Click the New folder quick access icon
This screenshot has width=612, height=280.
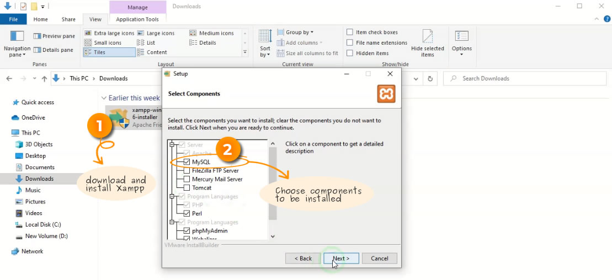(x=34, y=6)
